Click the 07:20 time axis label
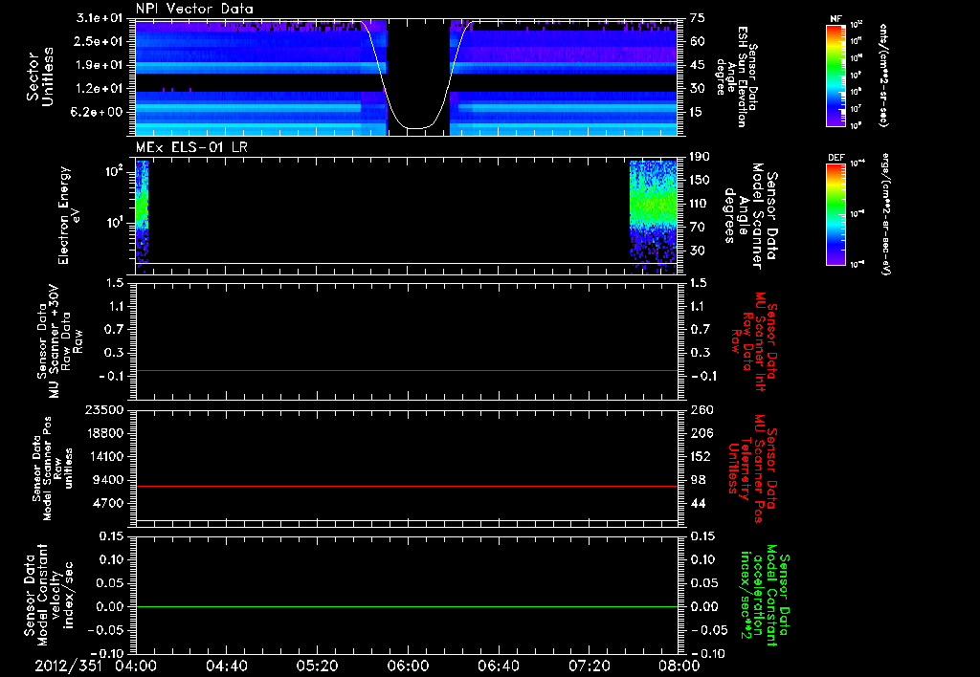The height and width of the screenshot is (677, 980). click(589, 666)
